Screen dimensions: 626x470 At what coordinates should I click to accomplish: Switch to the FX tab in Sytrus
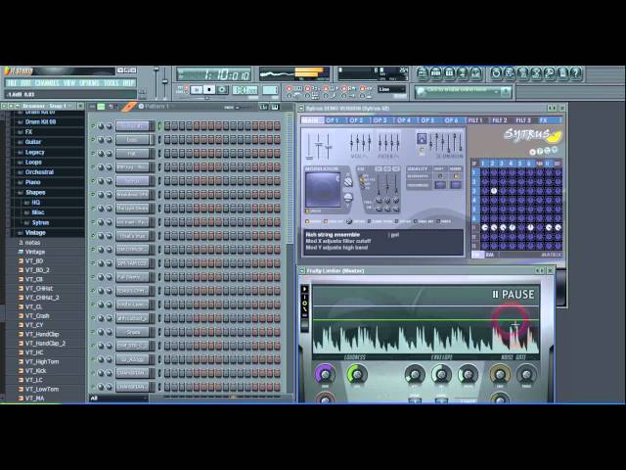[544, 120]
